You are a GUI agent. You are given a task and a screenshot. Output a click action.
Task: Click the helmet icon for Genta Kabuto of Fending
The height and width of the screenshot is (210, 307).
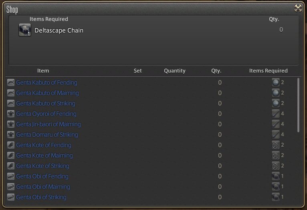pyautogui.click(x=11, y=83)
